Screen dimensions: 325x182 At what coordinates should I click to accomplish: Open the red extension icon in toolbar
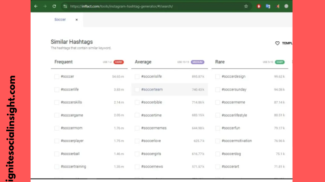tap(259, 6)
